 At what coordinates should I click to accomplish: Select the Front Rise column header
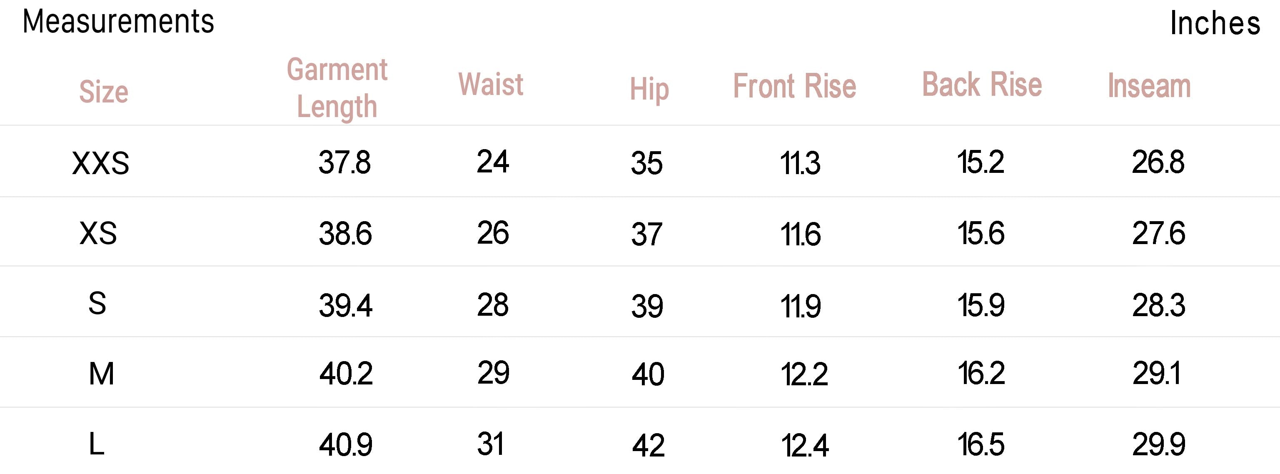tap(795, 87)
